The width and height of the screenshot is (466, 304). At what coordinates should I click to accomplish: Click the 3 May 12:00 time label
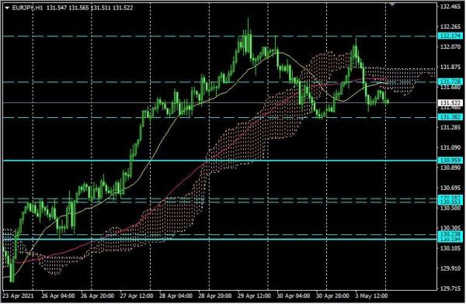(371, 296)
